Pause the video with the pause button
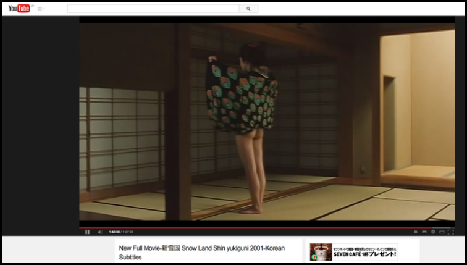Screen dimensions: 467x265 point(87,232)
